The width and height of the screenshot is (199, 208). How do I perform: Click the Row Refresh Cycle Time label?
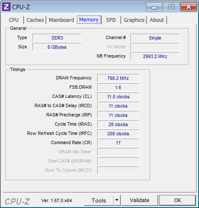click(59, 133)
